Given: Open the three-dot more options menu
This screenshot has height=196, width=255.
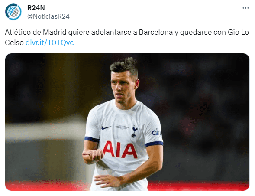Looking at the screenshot, I should (245, 8).
